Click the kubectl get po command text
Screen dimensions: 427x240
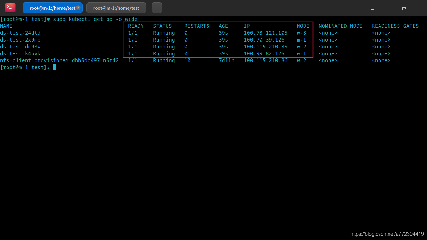click(95, 19)
